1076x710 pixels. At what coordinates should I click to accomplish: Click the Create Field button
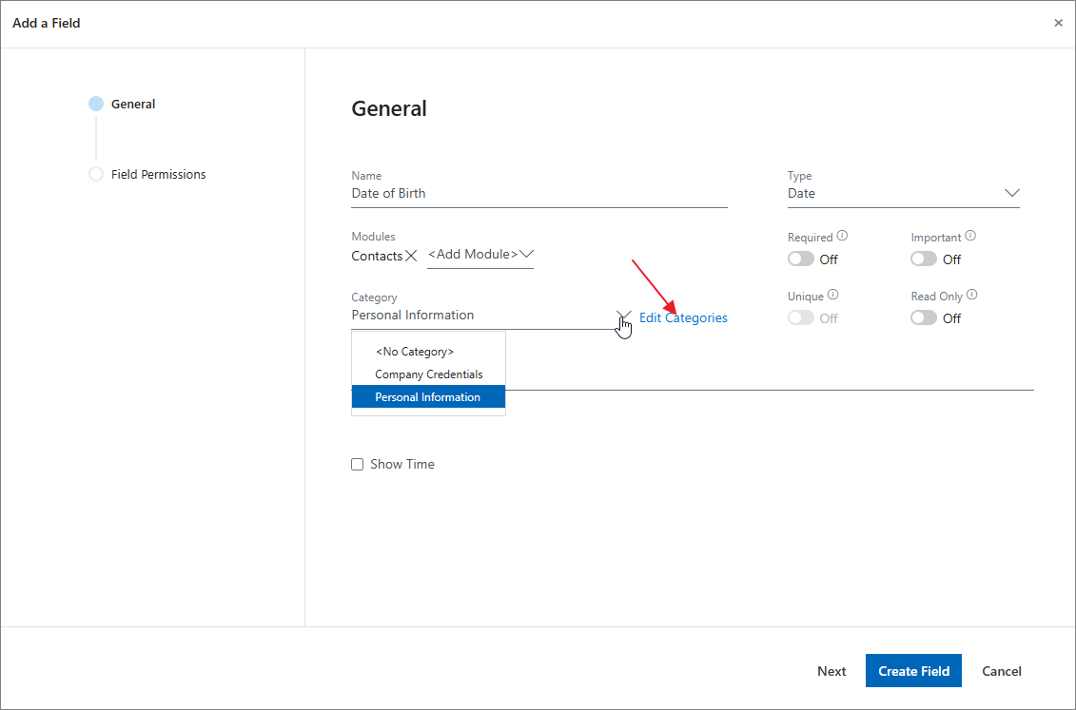913,671
